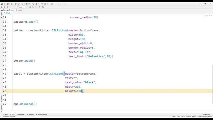The image size is (213, 120).
Task: Open the Code menu
Action: point(23,4)
